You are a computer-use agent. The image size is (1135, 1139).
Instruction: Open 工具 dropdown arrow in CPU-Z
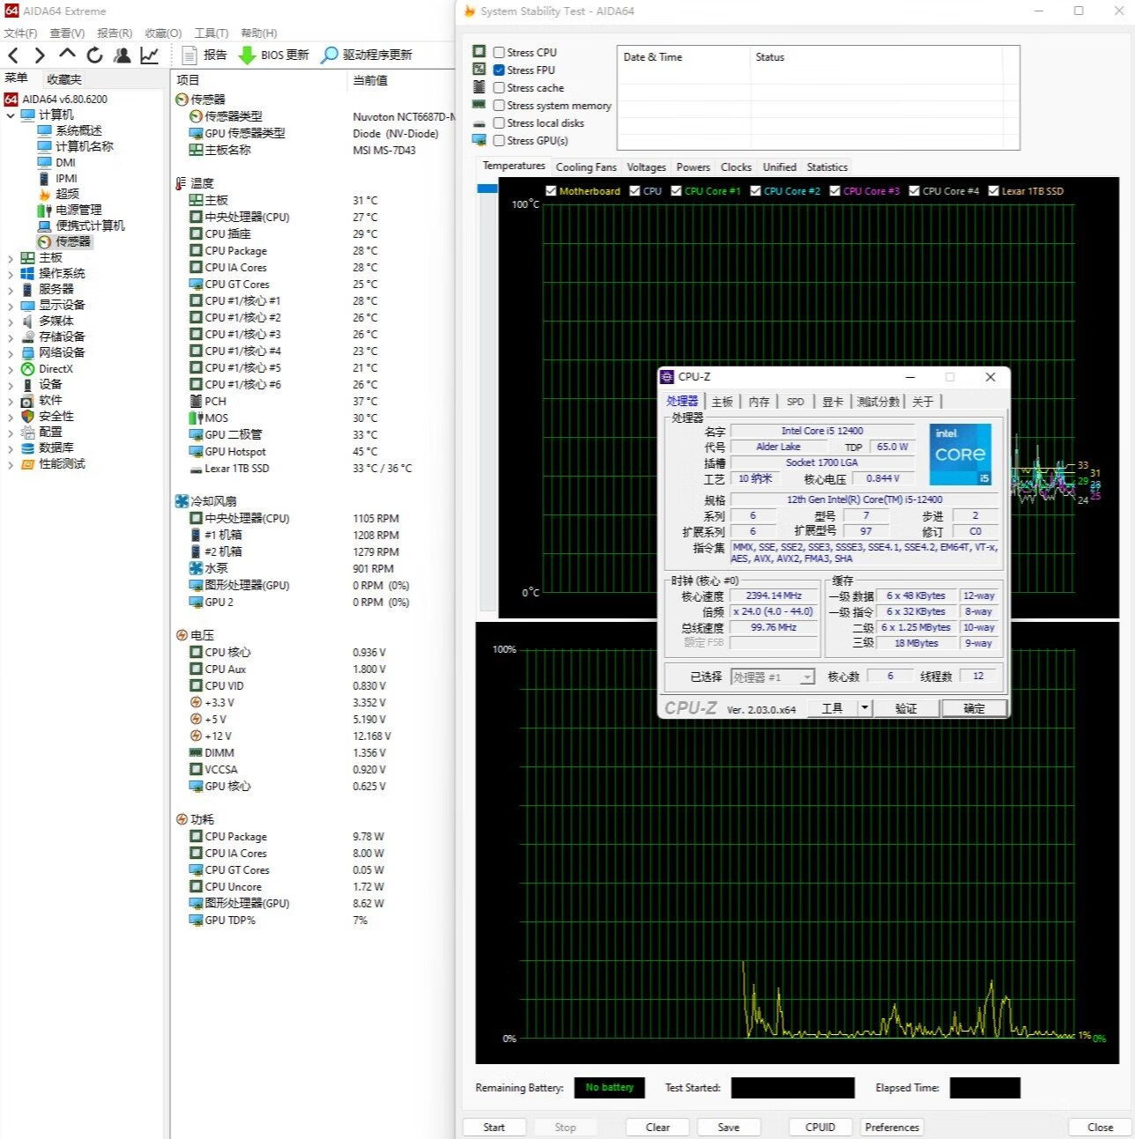(x=864, y=708)
